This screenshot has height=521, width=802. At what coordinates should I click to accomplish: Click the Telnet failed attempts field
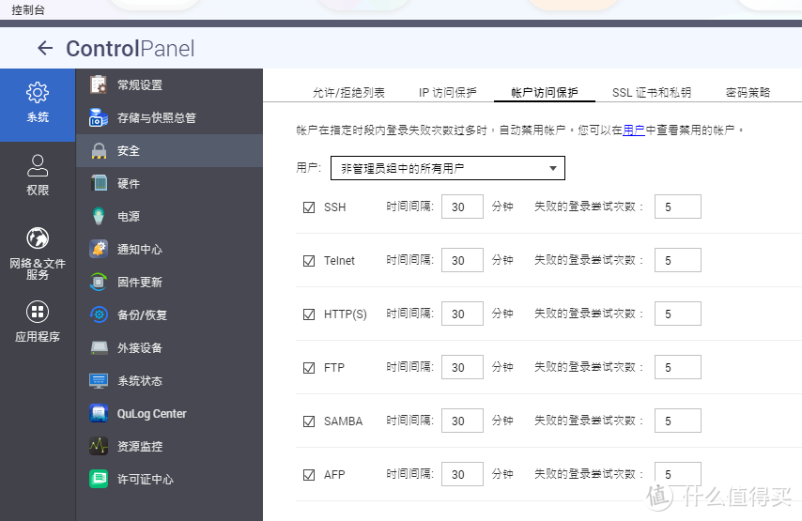coord(678,260)
